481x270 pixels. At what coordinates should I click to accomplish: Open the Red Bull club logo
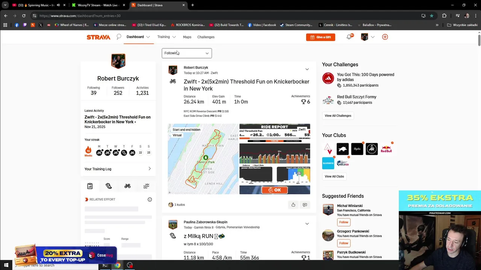click(x=386, y=149)
